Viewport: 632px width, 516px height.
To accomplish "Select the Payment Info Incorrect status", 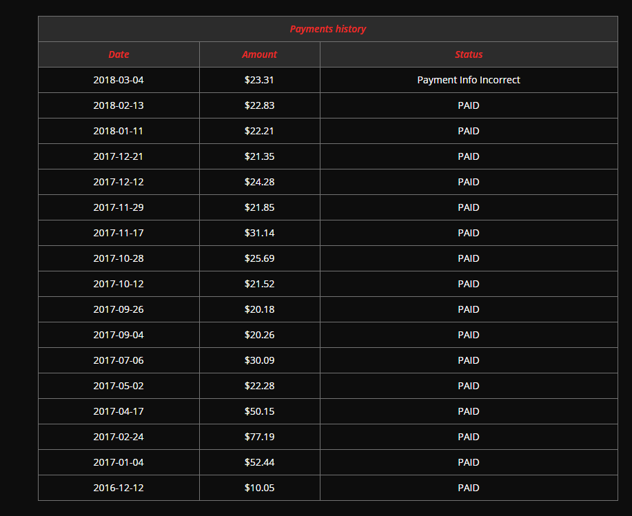I will (468, 80).
